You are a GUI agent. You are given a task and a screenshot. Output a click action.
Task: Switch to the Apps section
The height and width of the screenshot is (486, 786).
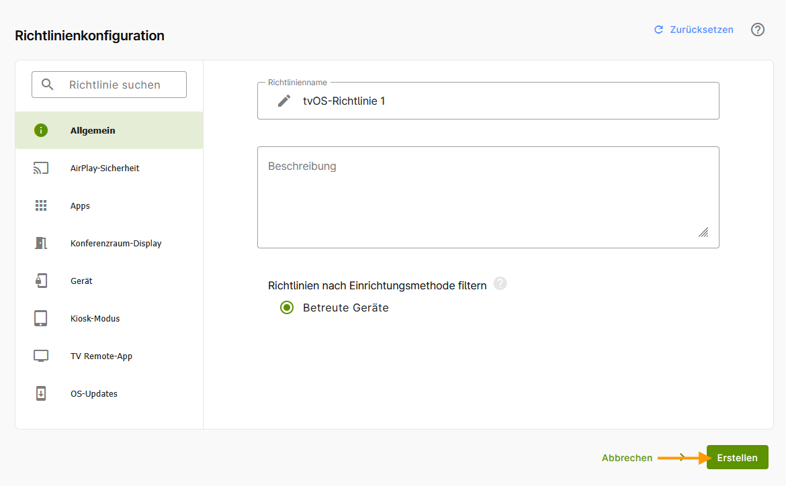[x=110, y=205]
